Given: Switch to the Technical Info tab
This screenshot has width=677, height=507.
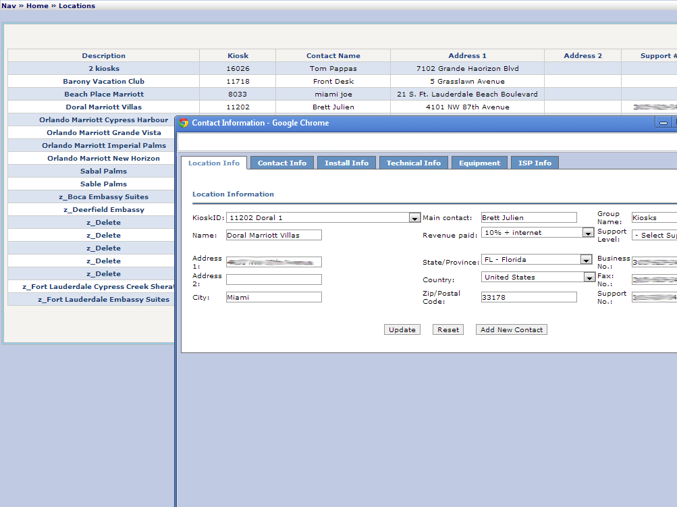Looking at the screenshot, I should pos(414,163).
